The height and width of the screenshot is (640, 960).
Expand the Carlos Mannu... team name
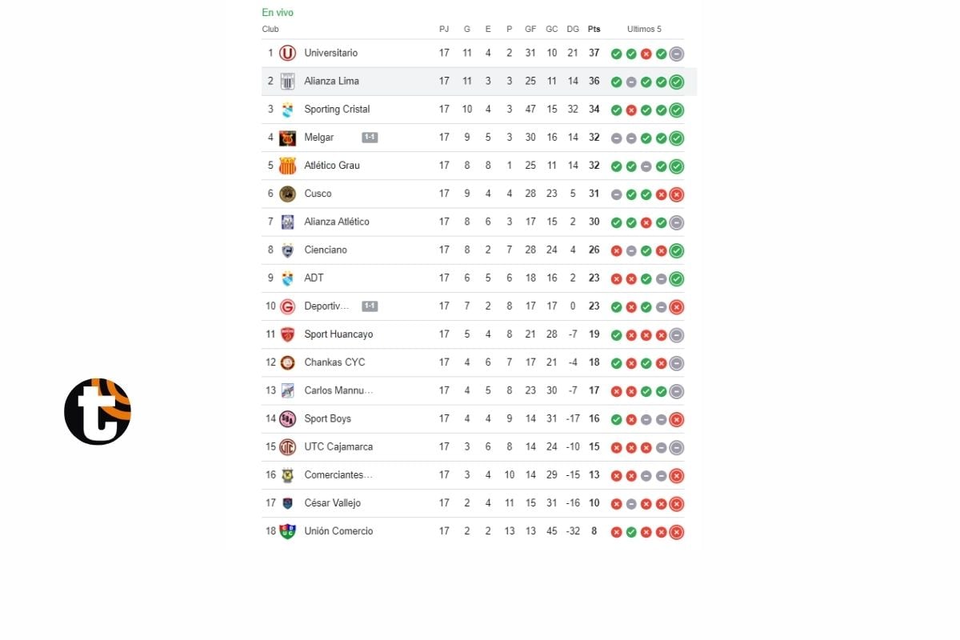pos(338,390)
